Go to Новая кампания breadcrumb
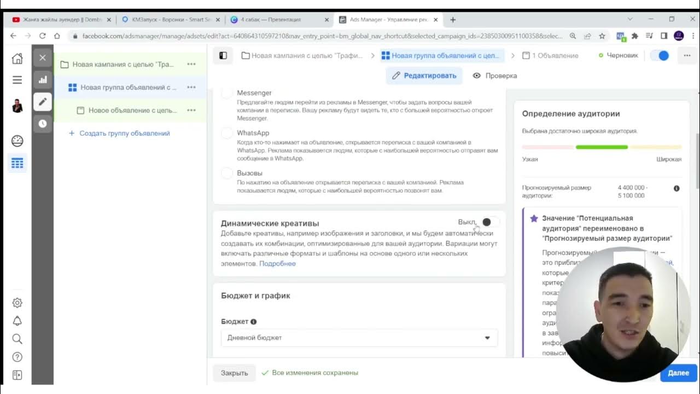The width and height of the screenshot is (700, 394). click(302, 55)
